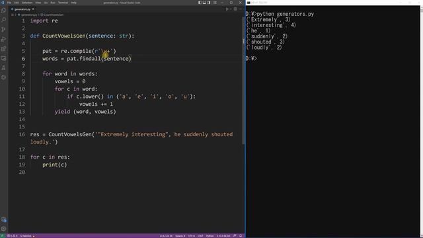Open the Search view in the activity bar
The image size is (423, 238).
pyautogui.click(x=4, y=20)
